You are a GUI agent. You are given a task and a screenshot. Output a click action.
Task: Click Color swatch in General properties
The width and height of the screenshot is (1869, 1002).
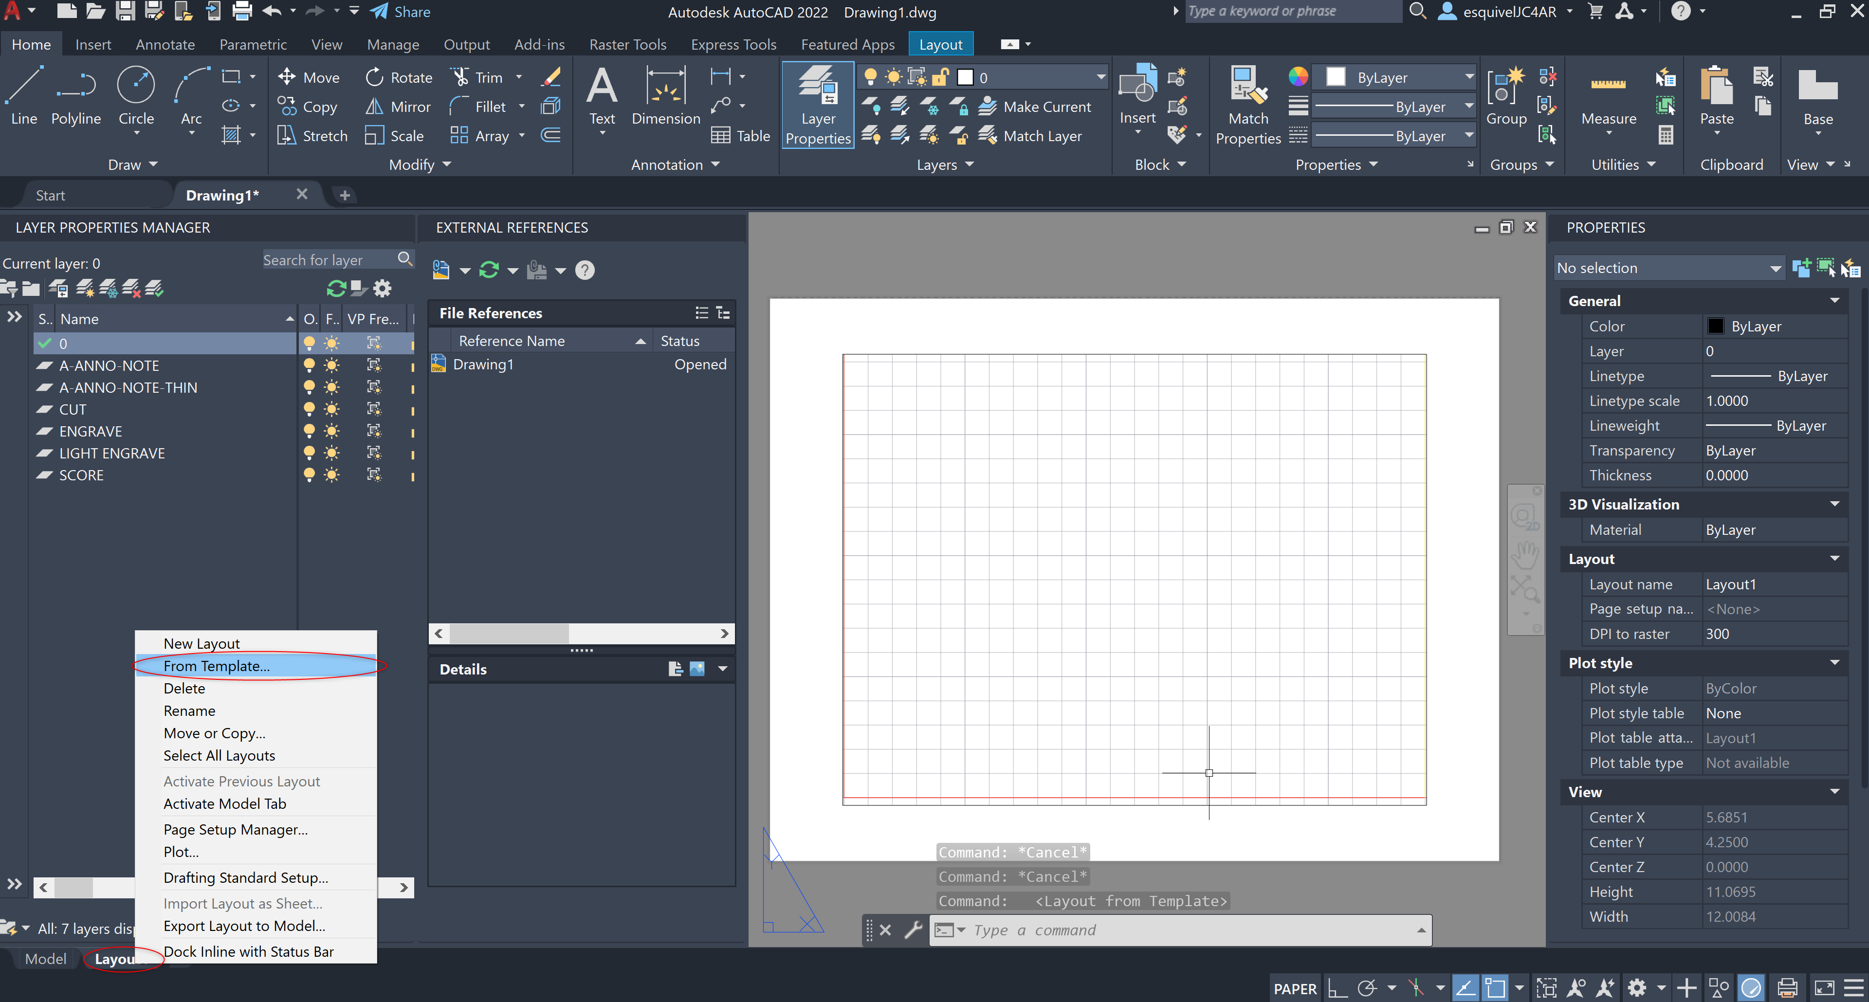point(1715,326)
